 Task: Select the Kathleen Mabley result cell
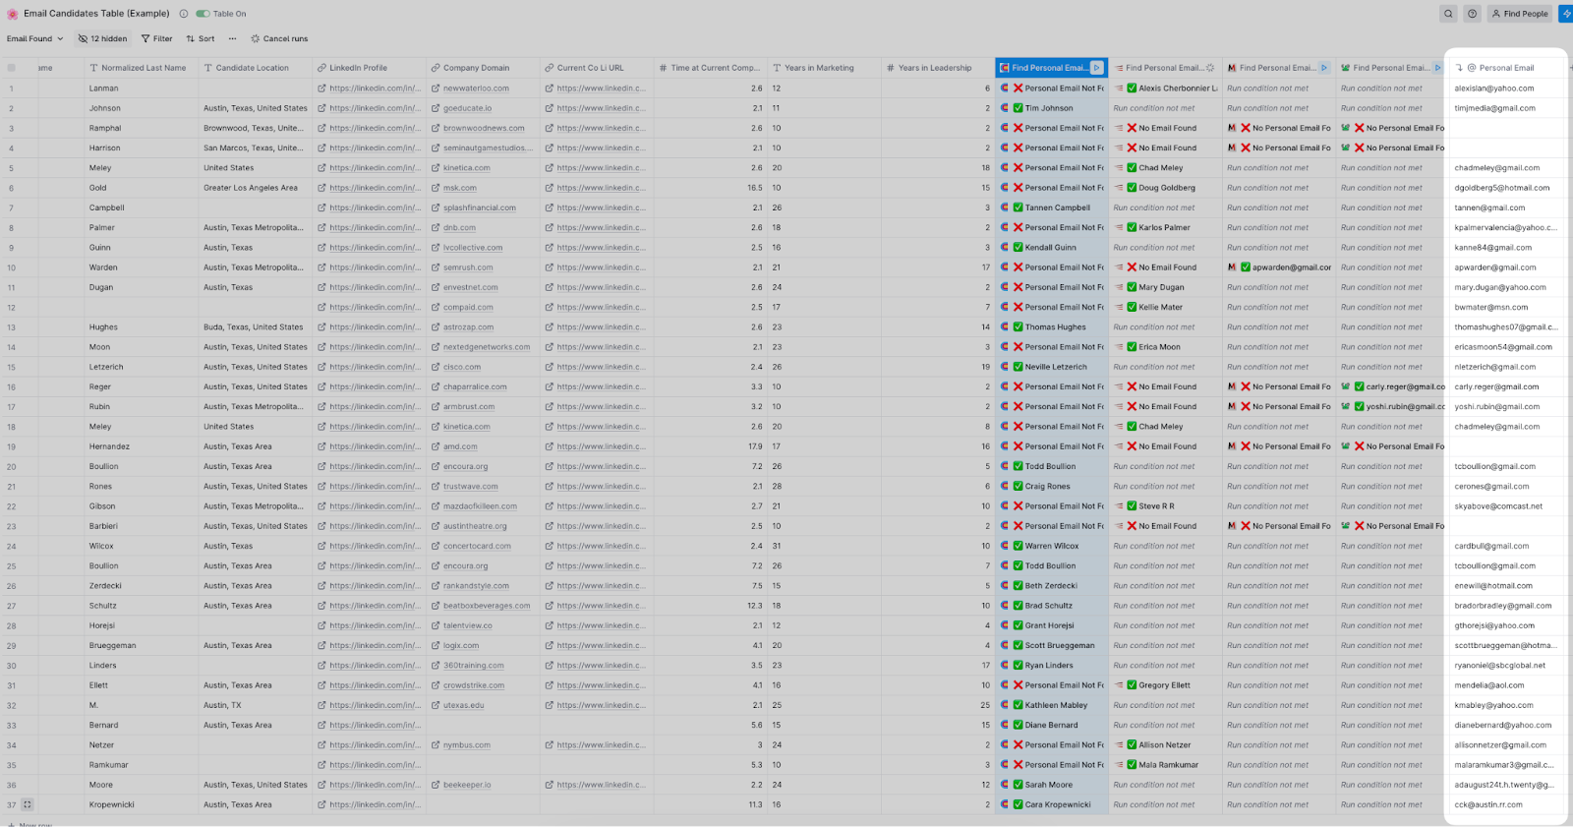[x=1052, y=705]
